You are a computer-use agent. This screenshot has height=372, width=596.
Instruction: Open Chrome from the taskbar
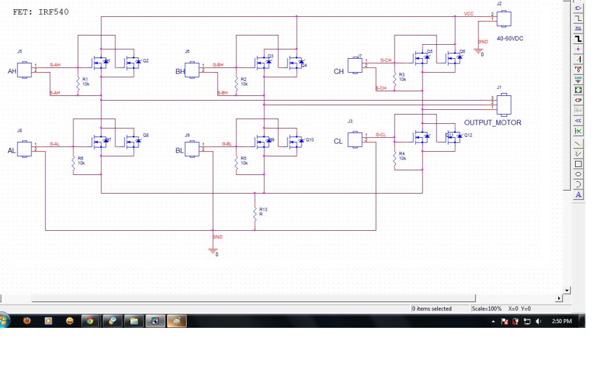90,321
